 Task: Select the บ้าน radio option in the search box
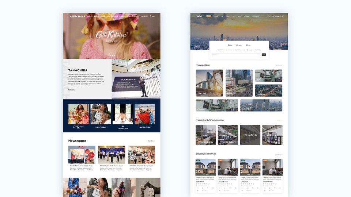pos(230,45)
